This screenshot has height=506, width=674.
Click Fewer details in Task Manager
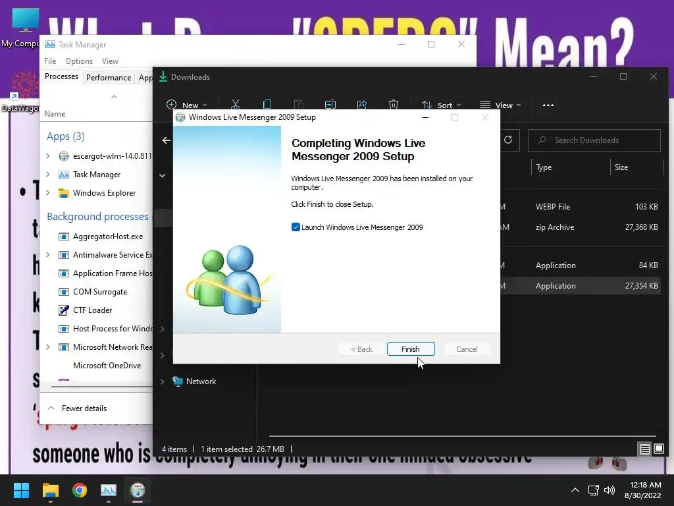77,408
